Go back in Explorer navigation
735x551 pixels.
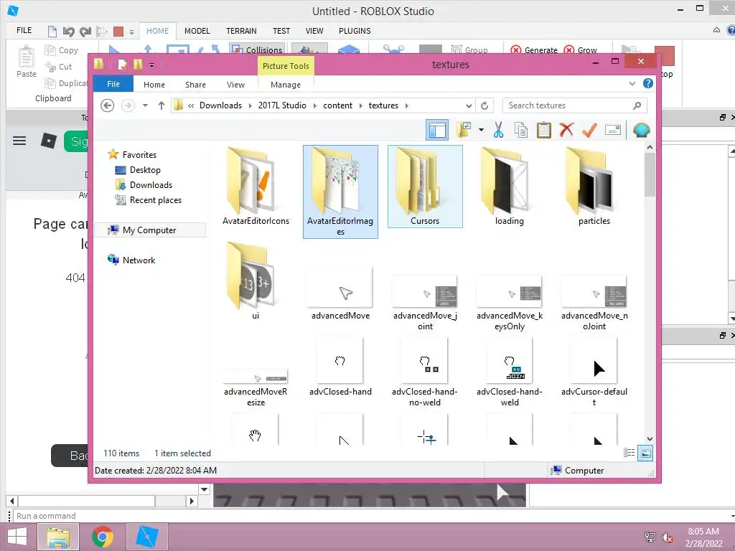click(x=108, y=105)
